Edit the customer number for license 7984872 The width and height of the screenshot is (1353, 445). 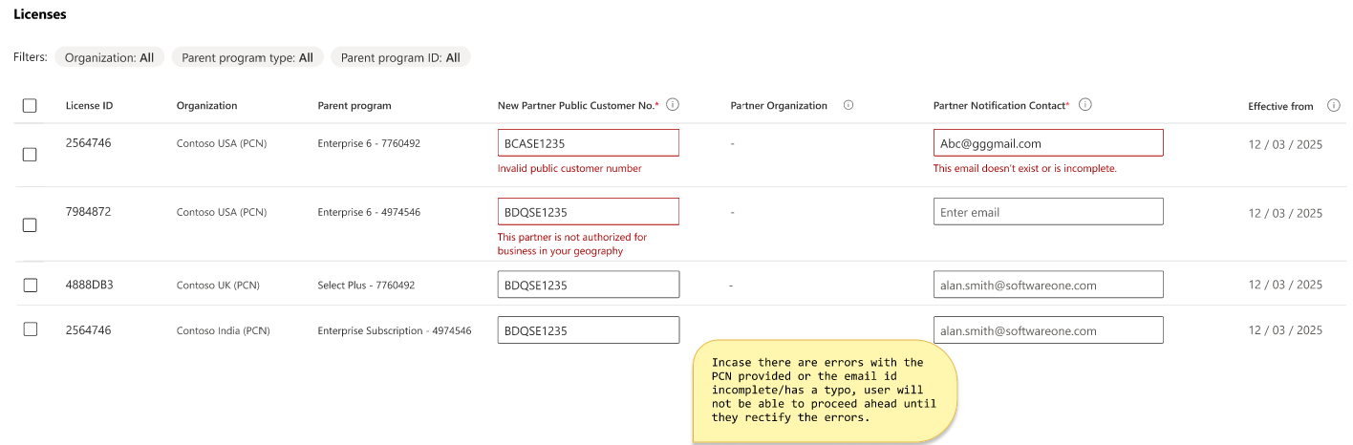pos(588,212)
